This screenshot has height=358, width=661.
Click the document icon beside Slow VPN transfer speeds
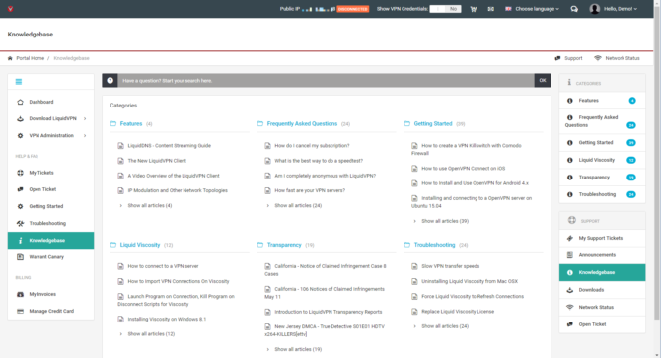point(414,266)
